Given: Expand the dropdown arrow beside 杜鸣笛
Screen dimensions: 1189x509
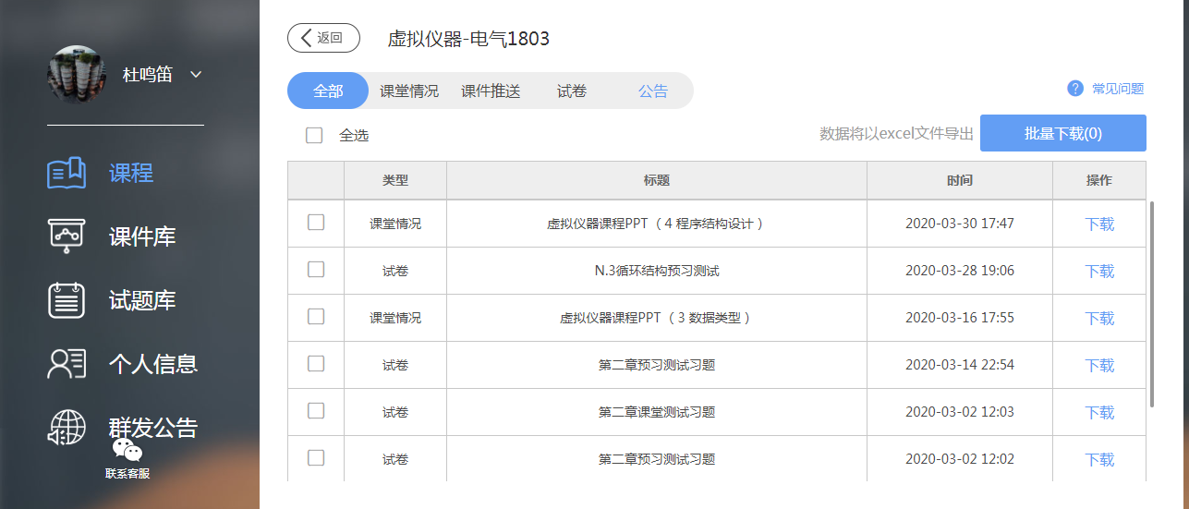Looking at the screenshot, I should point(196,75).
